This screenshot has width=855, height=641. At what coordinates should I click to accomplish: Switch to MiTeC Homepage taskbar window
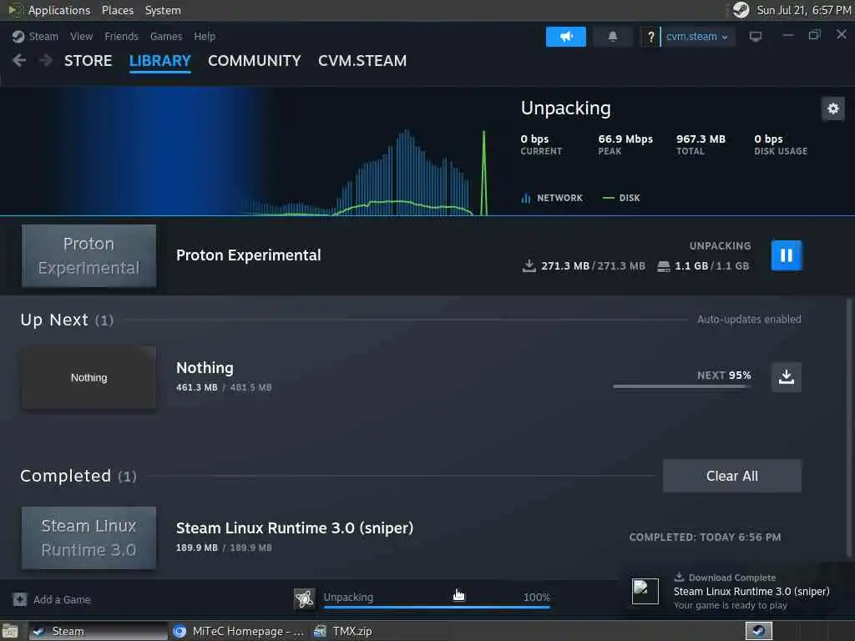click(239, 631)
